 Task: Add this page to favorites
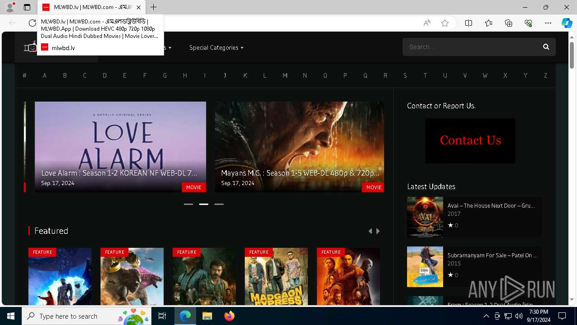click(x=445, y=23)
